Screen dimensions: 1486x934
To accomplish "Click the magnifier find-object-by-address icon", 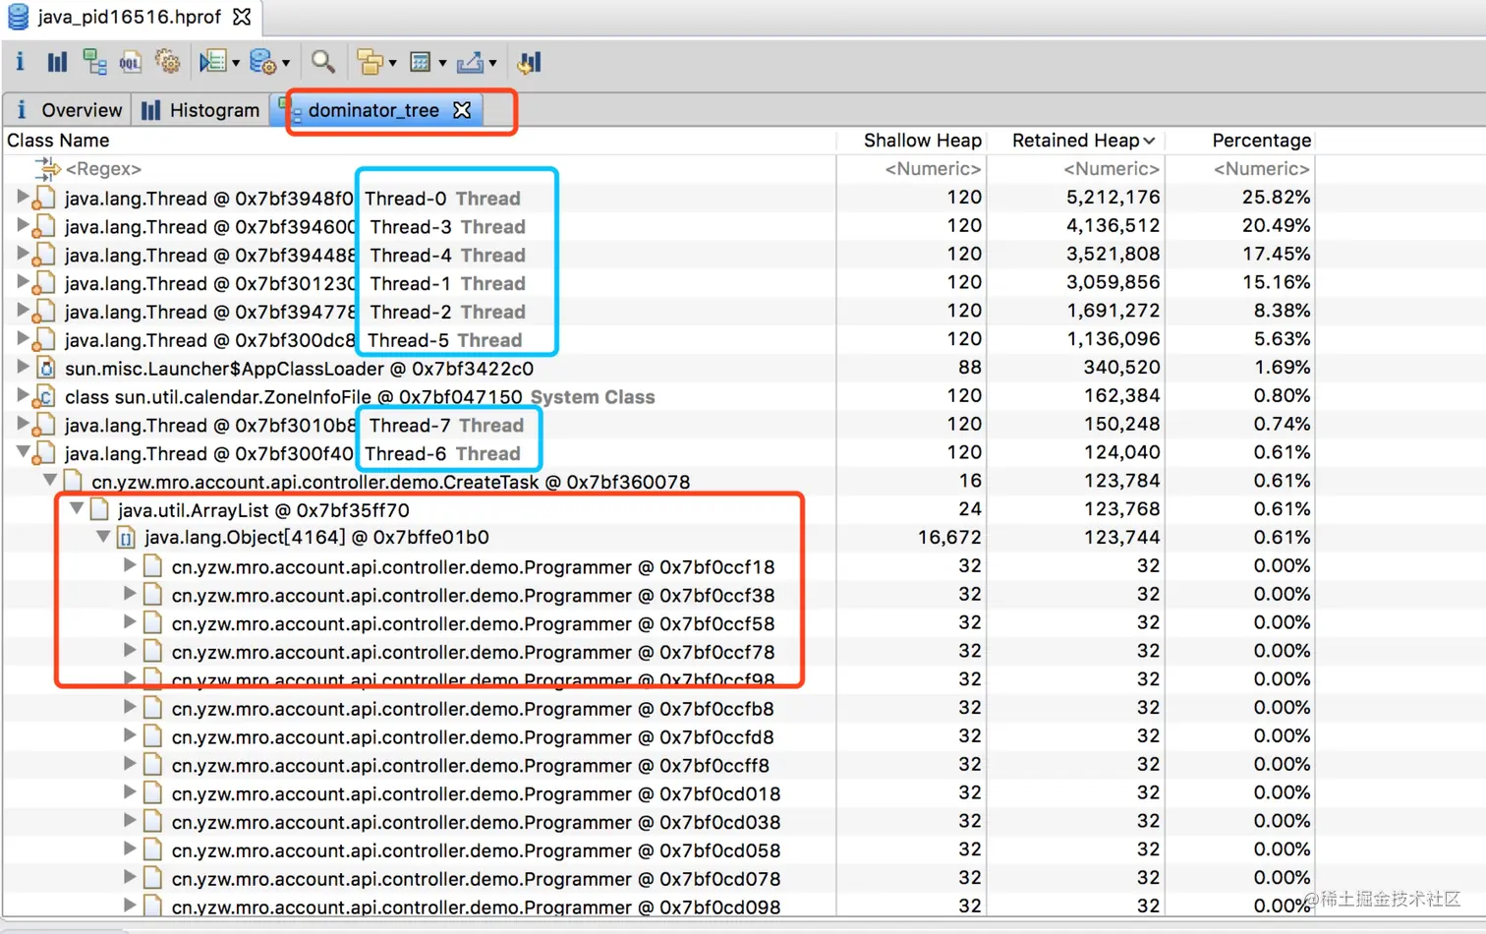I will [x=322, y=62].
